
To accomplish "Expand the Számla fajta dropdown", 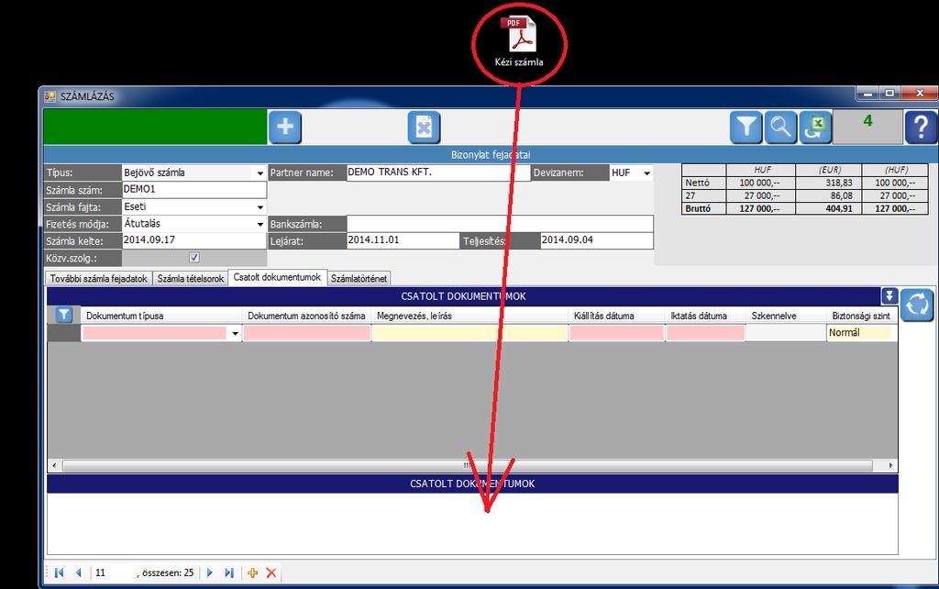I will (260, 207).
